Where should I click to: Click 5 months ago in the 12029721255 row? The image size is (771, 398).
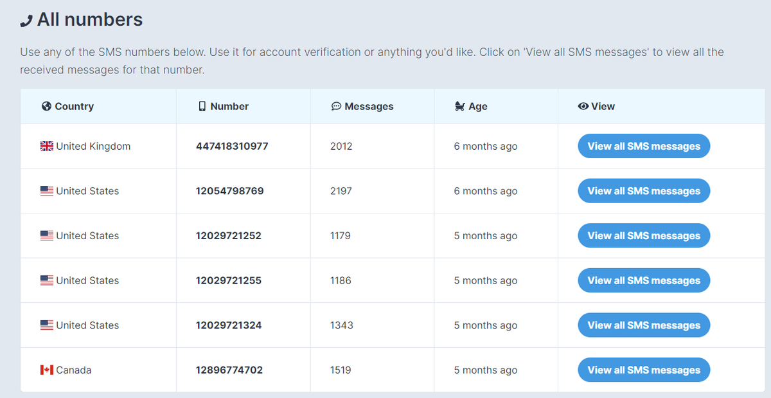[x=486, y=280]
